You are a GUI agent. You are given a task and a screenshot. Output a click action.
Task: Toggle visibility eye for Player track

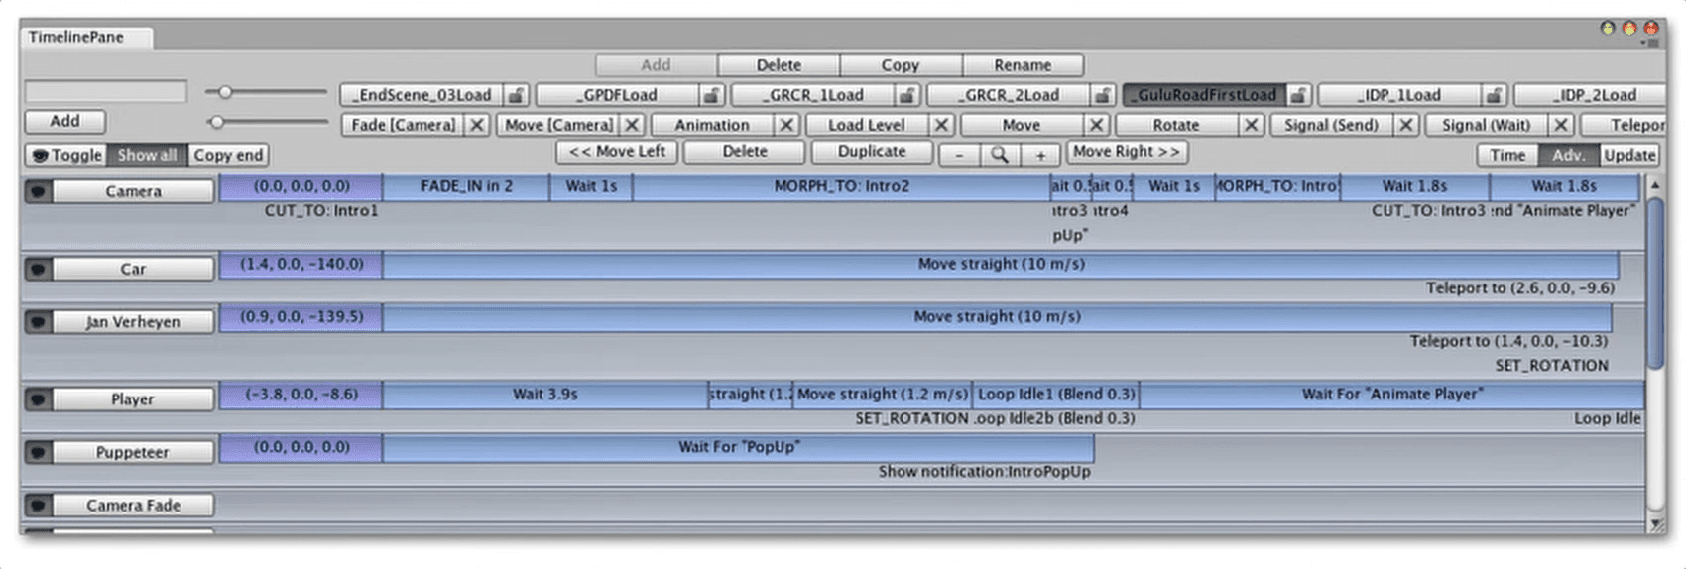point(38,399)
